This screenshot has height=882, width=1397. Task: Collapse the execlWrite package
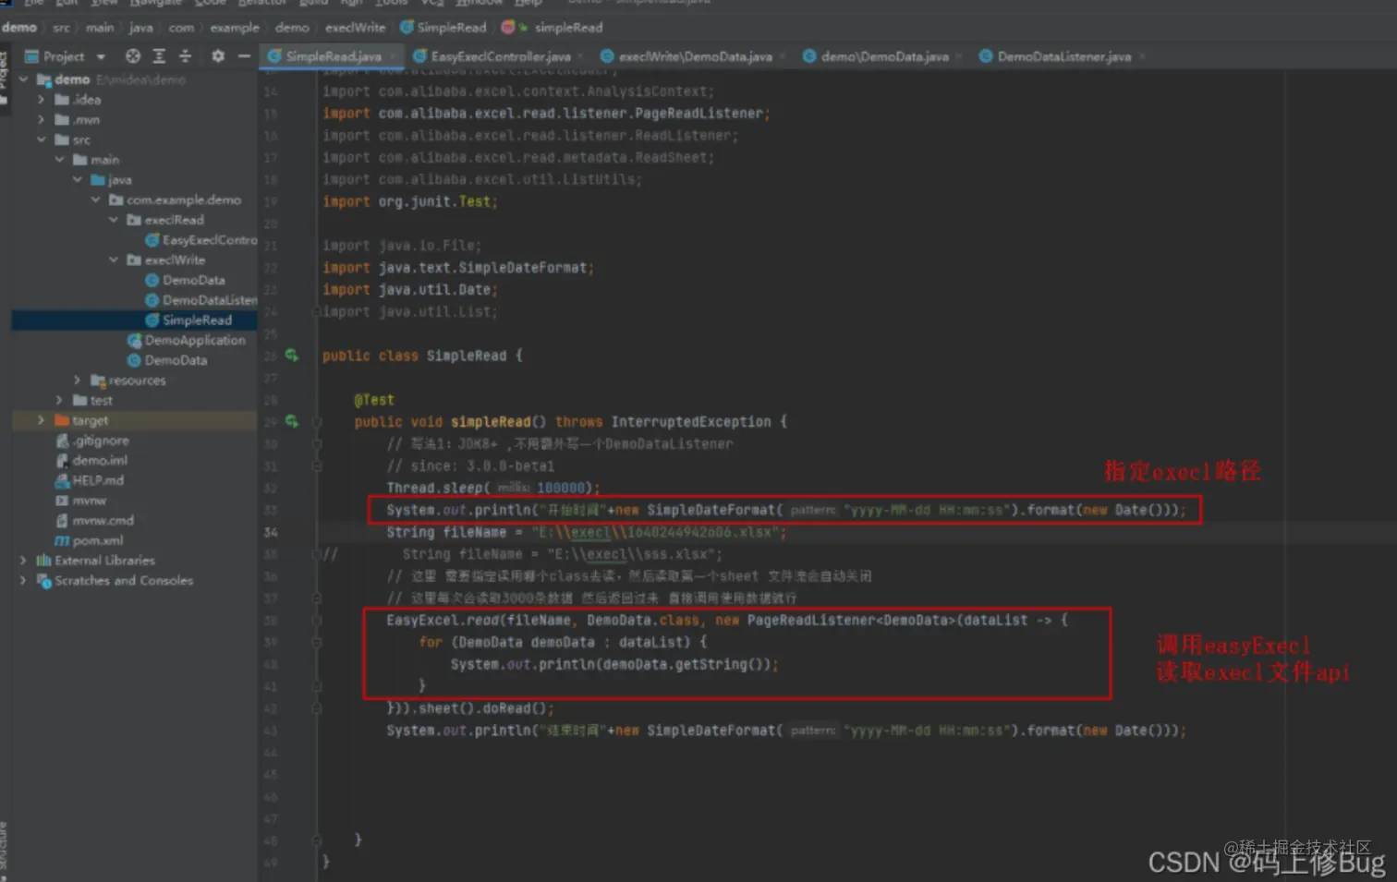114,260
